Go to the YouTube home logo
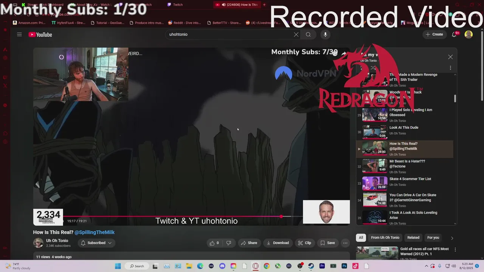Screen dimensions: 484x272 click(40, 35)
